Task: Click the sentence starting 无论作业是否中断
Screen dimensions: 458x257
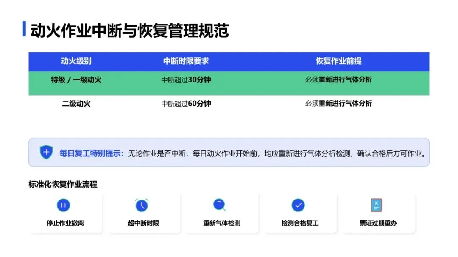Action: (277, 153)
